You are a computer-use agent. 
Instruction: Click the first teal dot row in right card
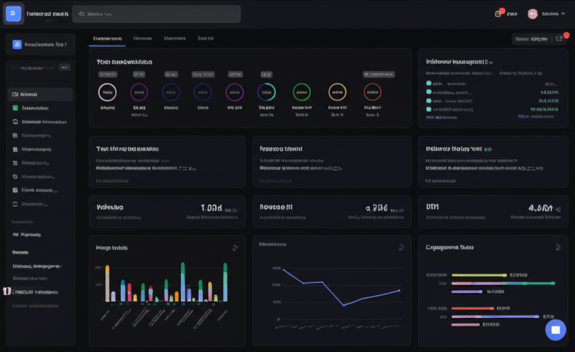pos(492,84)
